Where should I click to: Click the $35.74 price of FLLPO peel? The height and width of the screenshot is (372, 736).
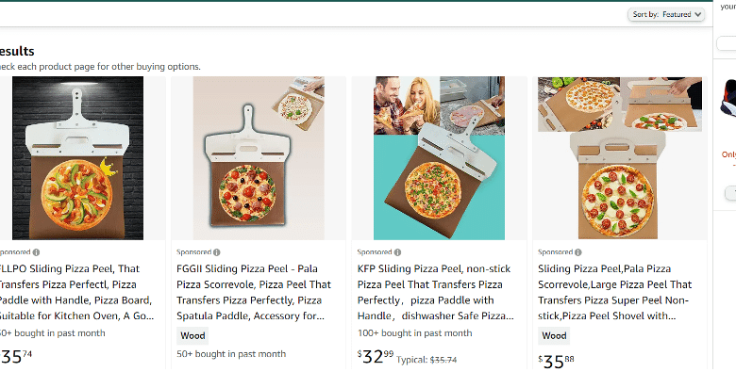click(x=16, y=357)
